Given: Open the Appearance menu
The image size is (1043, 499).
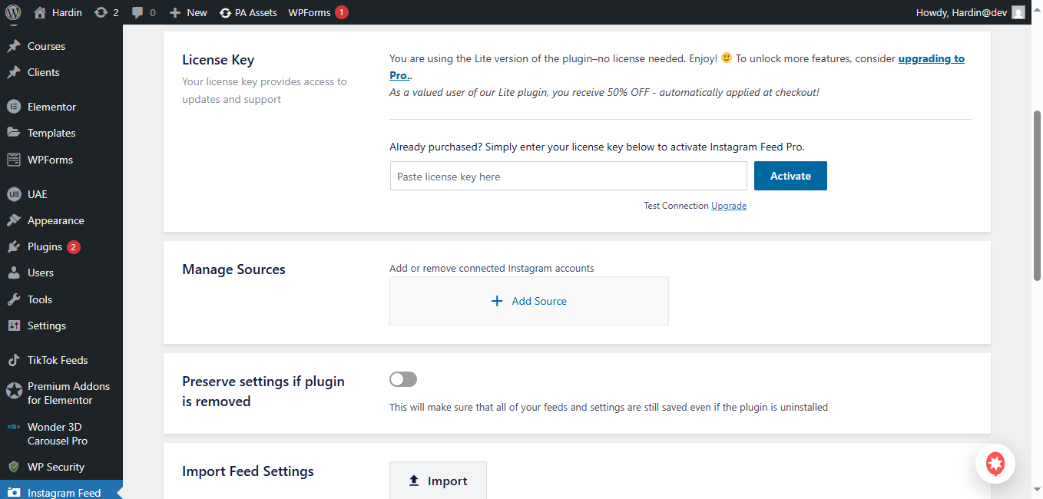Looking at the screenshot, I should pyautogui.click(x=61, y=220).
